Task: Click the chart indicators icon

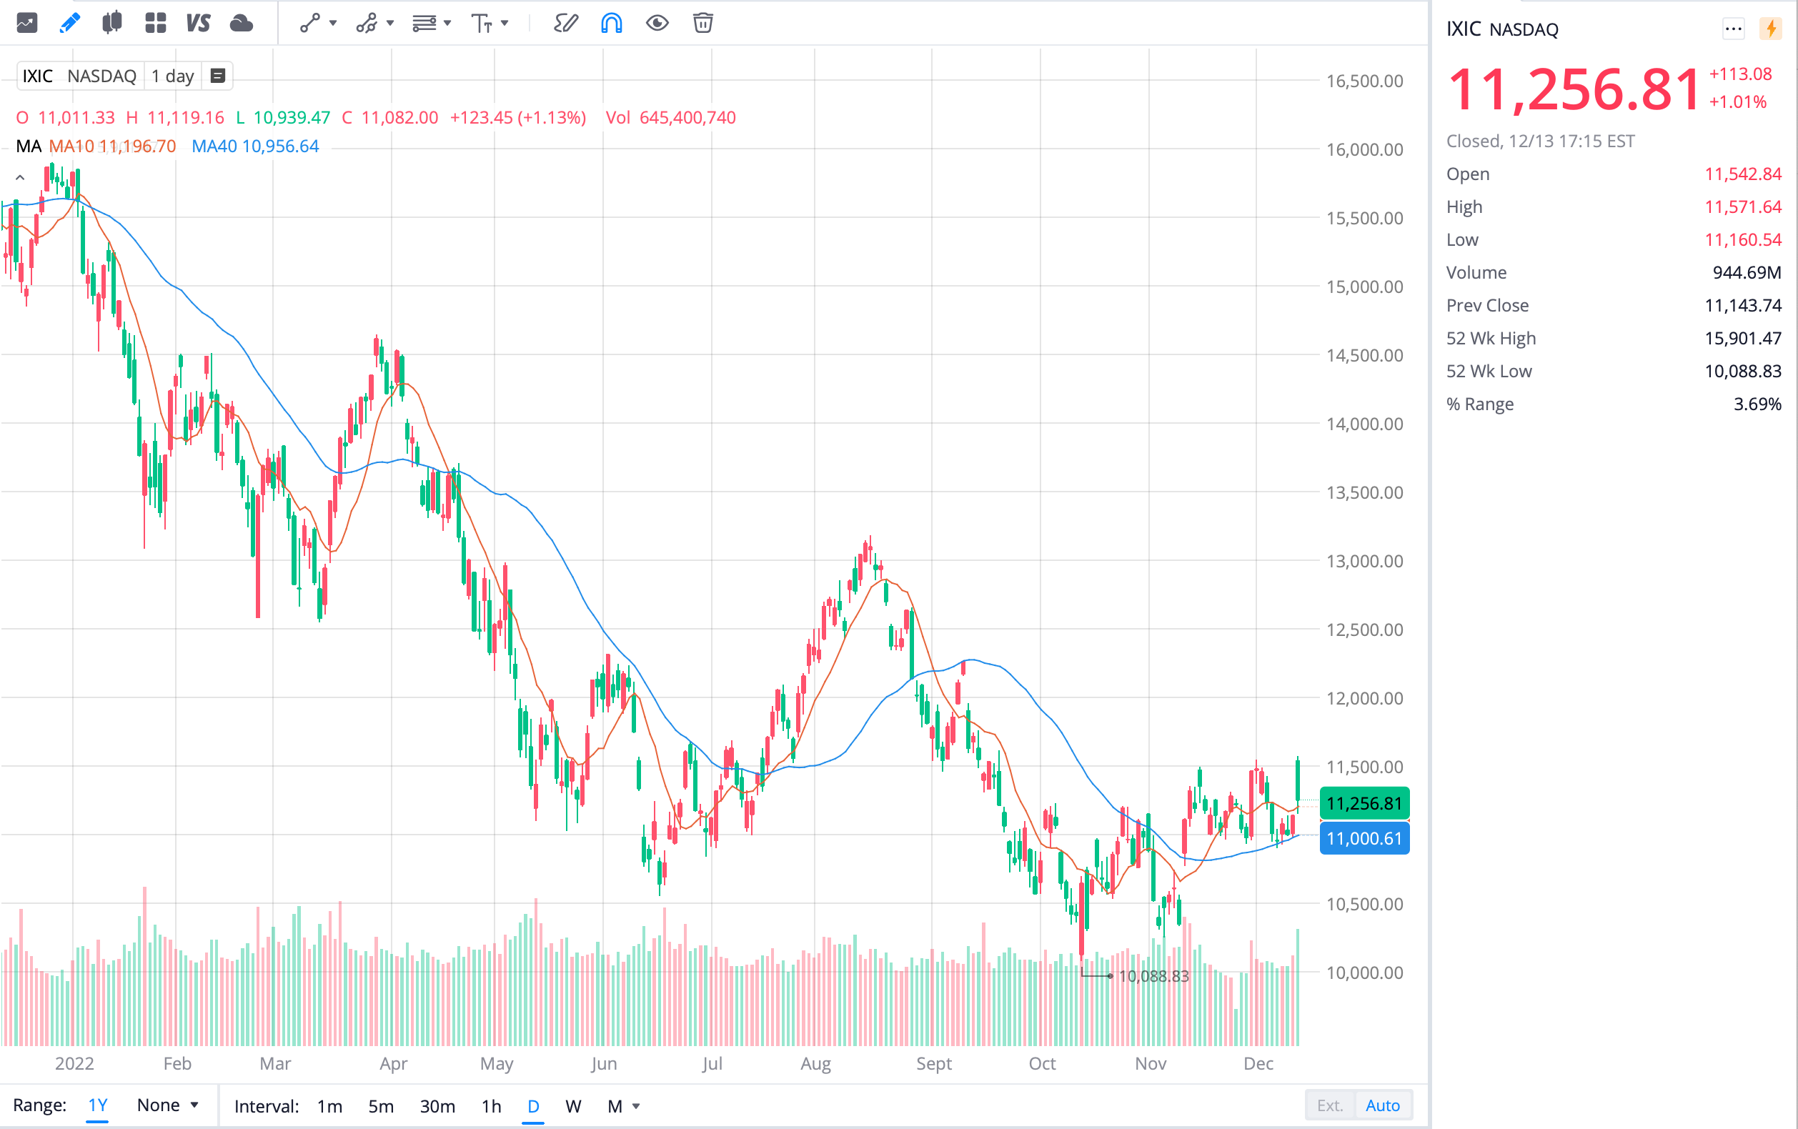Action: [x=27, y=23]
